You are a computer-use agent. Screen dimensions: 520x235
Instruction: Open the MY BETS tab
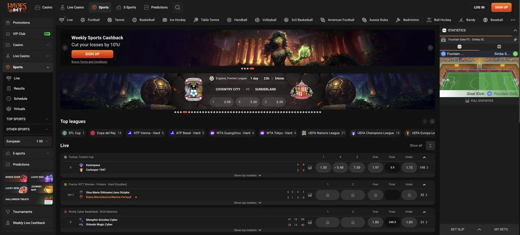tap(501, 229)
